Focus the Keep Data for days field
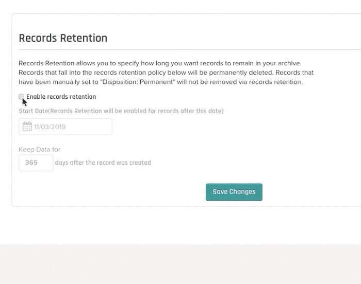 [x=36, y=163]
